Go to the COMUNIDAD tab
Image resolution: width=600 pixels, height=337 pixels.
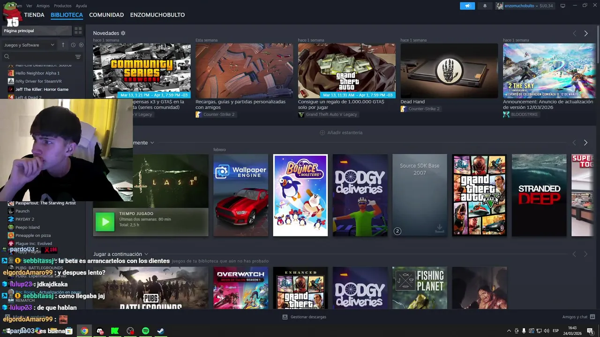click(x=106, y=15)
